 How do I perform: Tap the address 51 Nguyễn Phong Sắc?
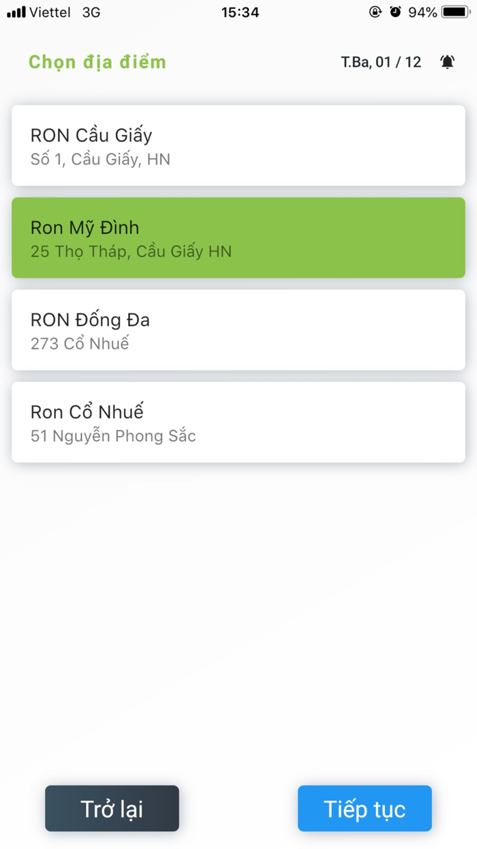click(112, 435)
